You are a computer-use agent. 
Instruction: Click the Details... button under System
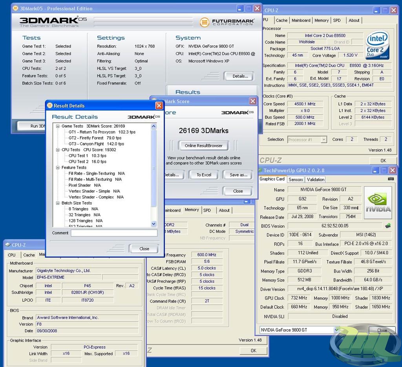pos(238,76)
